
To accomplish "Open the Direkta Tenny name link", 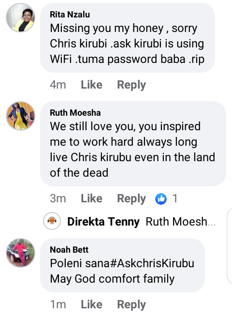I will [x=103, y=222].
